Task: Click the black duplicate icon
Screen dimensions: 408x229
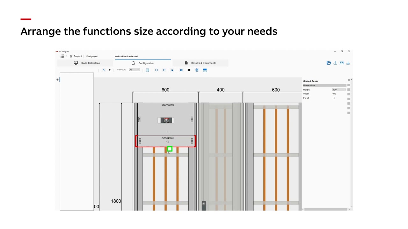Action: [x=189, y=70]
